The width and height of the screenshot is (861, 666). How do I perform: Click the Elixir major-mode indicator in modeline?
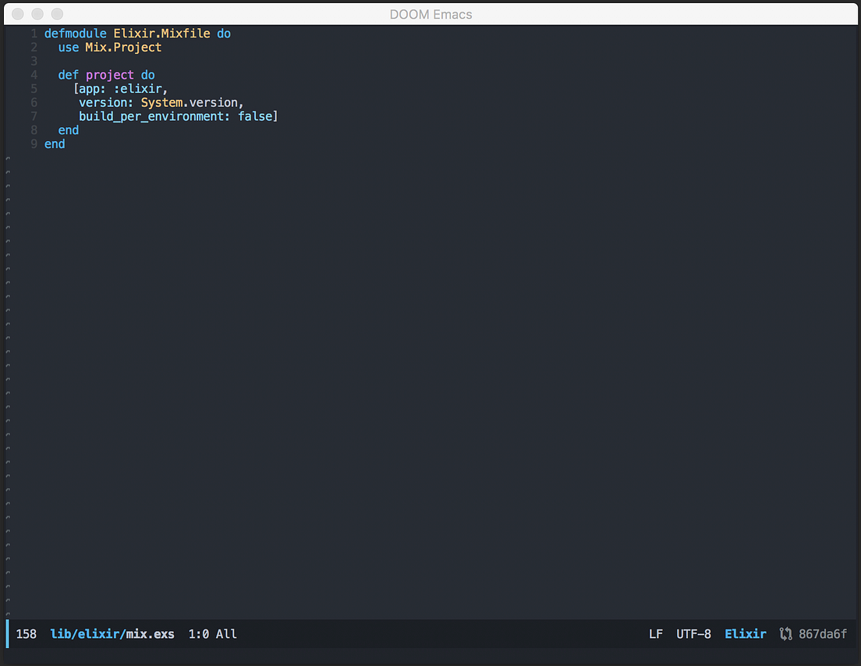[x=745, y=634]
